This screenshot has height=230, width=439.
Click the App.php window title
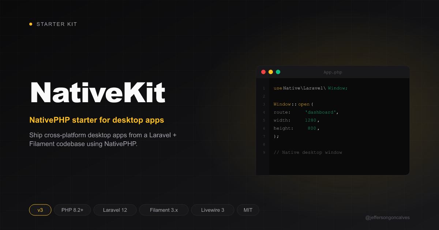pos(333,72)
